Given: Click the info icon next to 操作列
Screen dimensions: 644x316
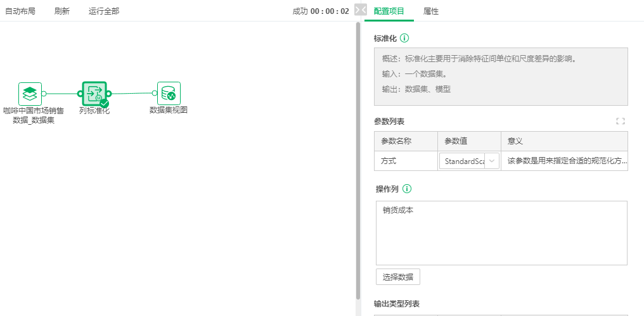Looking at the screenshot, I should [408, 189].
